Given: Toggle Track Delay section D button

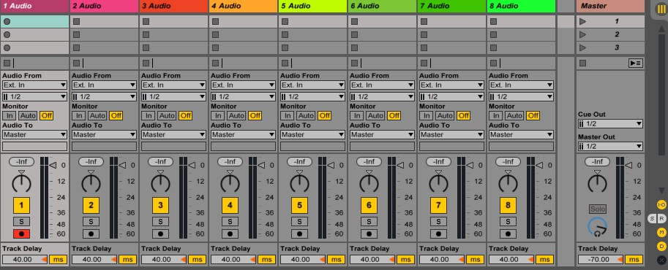Looking at the screenshot, I should 661,246.
